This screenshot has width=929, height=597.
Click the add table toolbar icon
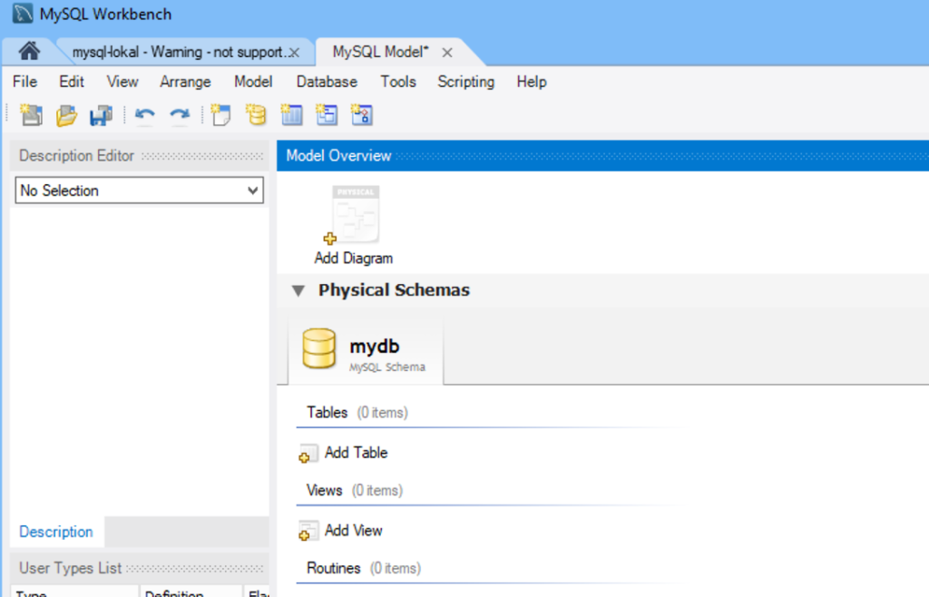point(291,115)
